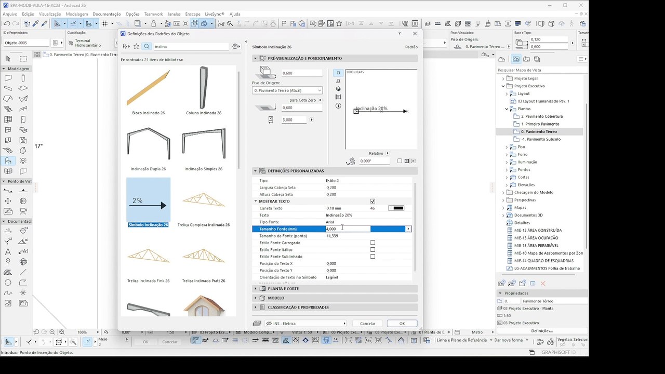Toggle the Mostrar Texto checkbox
The width and height of the screenshot is (665, 374).
tap(373, 201)
